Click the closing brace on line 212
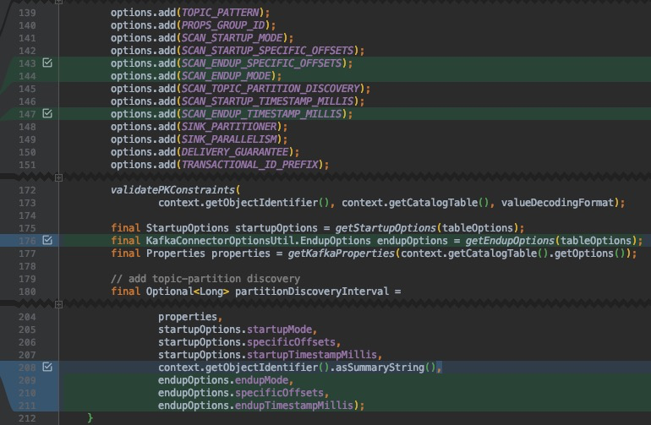This screenshot has width=651, height=425. point(90,418)
